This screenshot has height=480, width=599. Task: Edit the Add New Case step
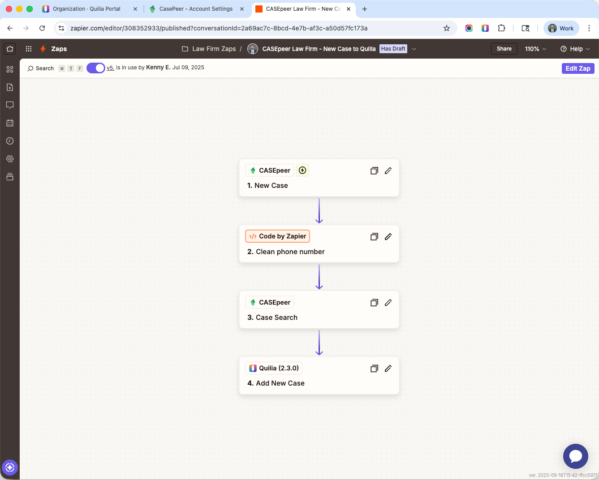[388, 369]
